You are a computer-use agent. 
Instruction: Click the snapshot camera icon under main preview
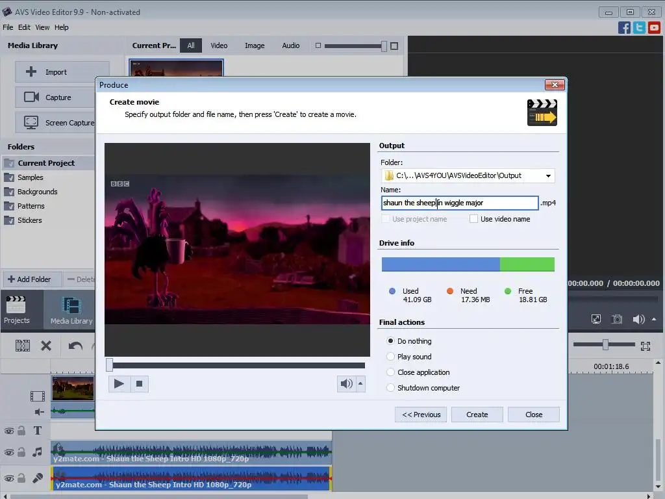pyautogui.click(x=617, y=319)
